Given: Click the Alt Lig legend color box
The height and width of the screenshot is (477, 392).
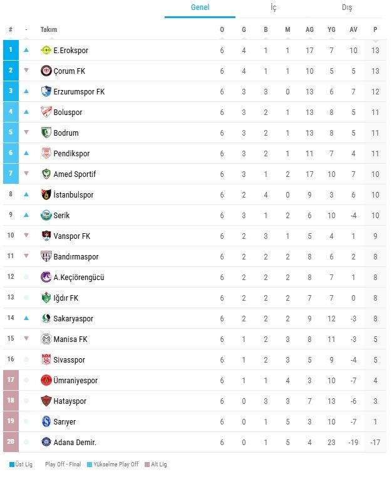Looking at the screenshot, I should coord(147,464).
